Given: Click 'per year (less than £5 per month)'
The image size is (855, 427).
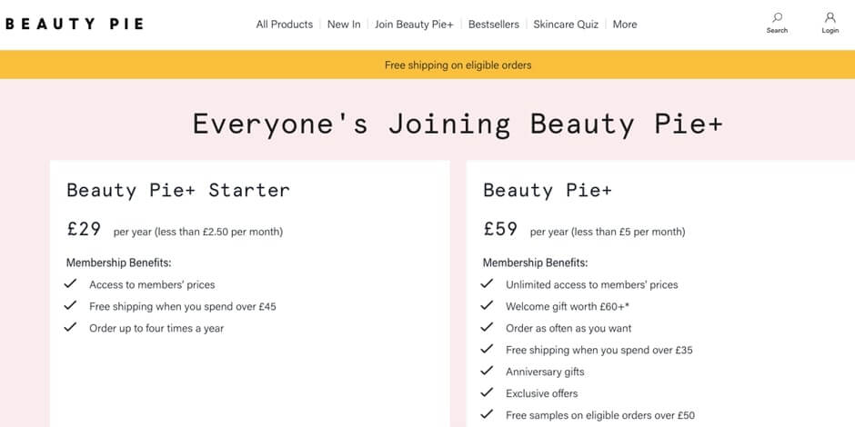Looking at the screenshot, I should (608, 232).
